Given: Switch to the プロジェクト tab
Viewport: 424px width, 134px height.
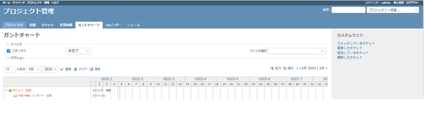Looking at the screenshot, I should pos(14,25).
